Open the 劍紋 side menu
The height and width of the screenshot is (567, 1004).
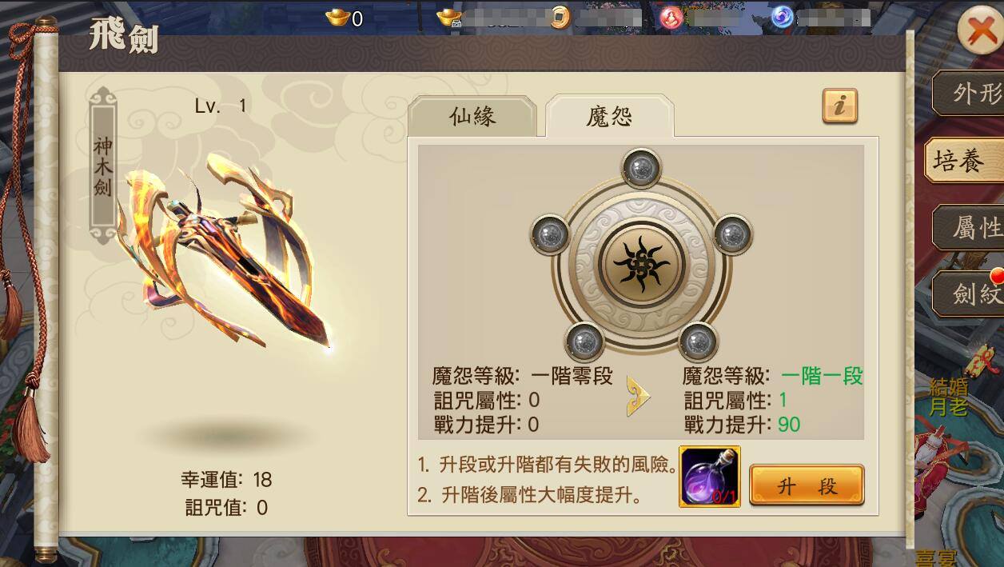tap(970, 293)
